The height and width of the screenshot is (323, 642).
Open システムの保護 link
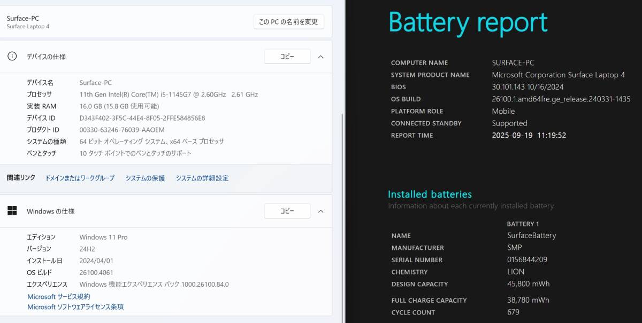click(x=145, y=178)
